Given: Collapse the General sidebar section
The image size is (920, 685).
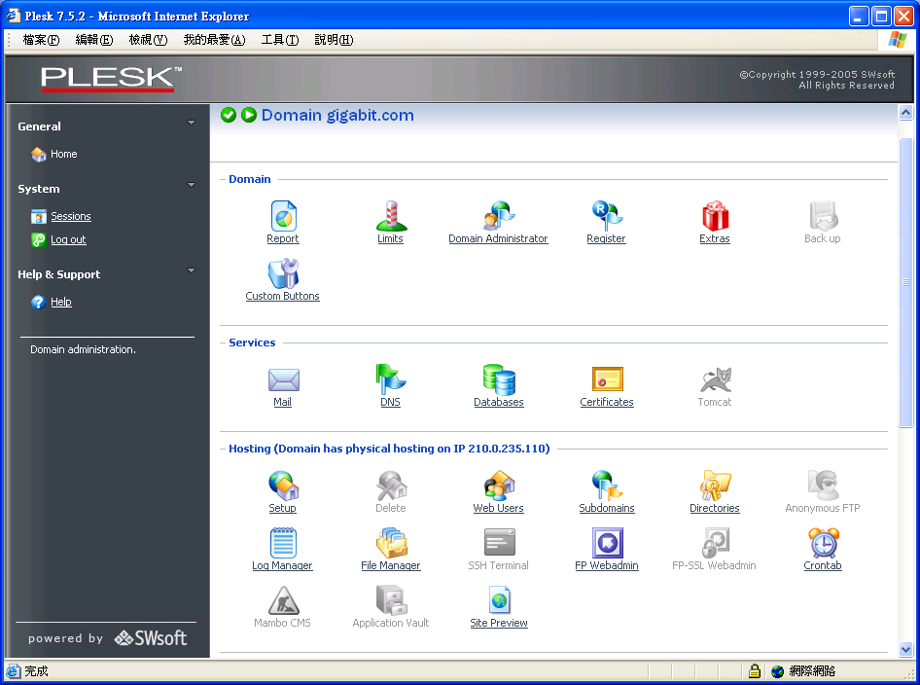Looking at the screenshot, I should click(x=191, y=124).
